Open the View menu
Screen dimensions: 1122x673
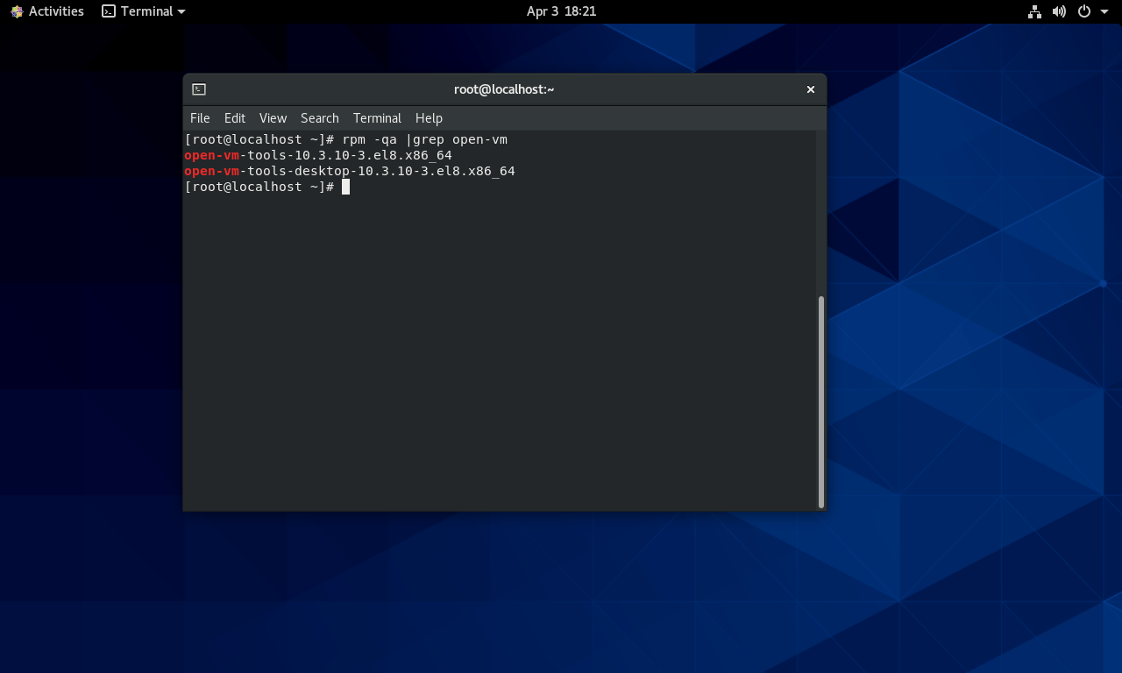coord(273,118)
